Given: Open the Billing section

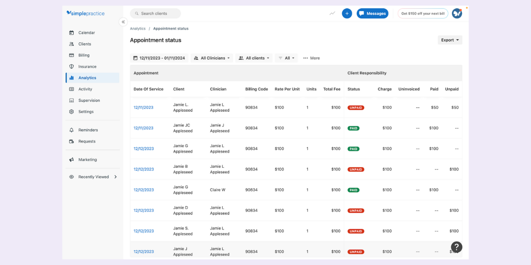Looking at the screenshot, I should pyautogui.click(x=83, y=55).
